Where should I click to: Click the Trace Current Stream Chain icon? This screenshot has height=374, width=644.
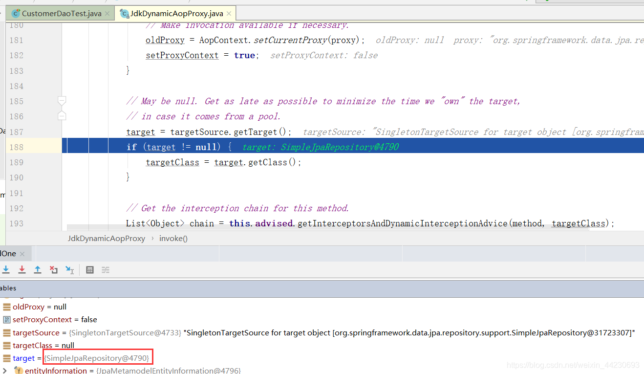[x=106, y=270]
